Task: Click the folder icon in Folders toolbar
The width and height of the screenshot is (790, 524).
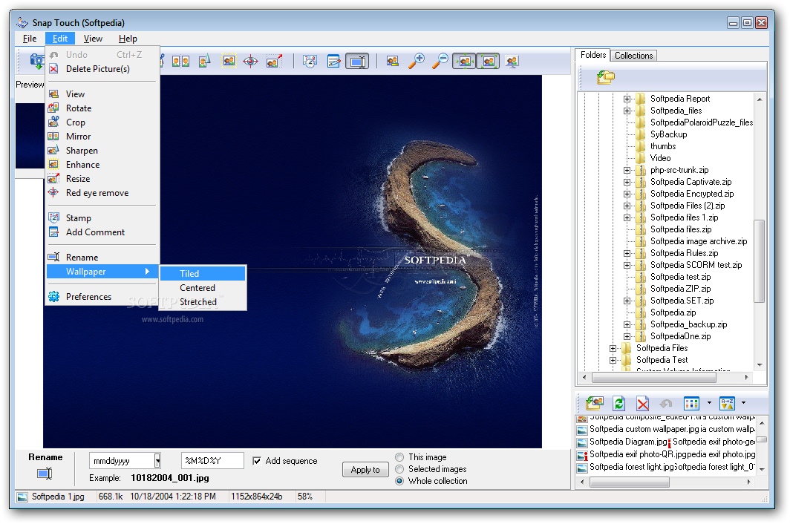Action: 606,78
